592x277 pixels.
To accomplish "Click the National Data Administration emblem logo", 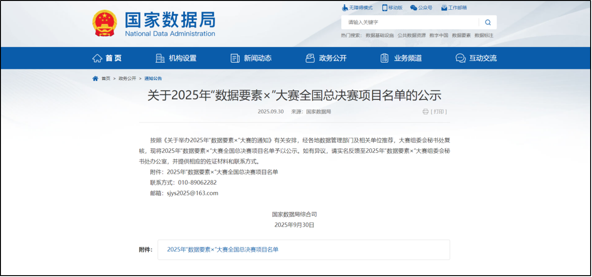I will coord(105,23).
